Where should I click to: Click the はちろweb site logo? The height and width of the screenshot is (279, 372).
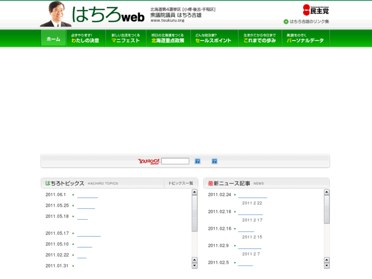coord(108,14)
